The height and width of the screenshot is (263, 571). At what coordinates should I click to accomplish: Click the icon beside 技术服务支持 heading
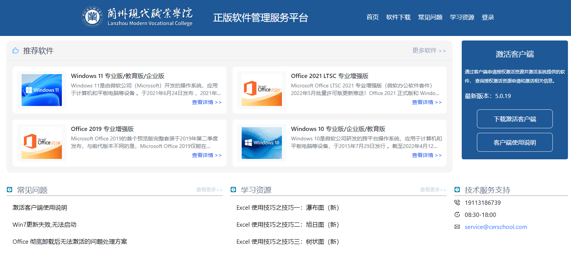tap(457, 190)
